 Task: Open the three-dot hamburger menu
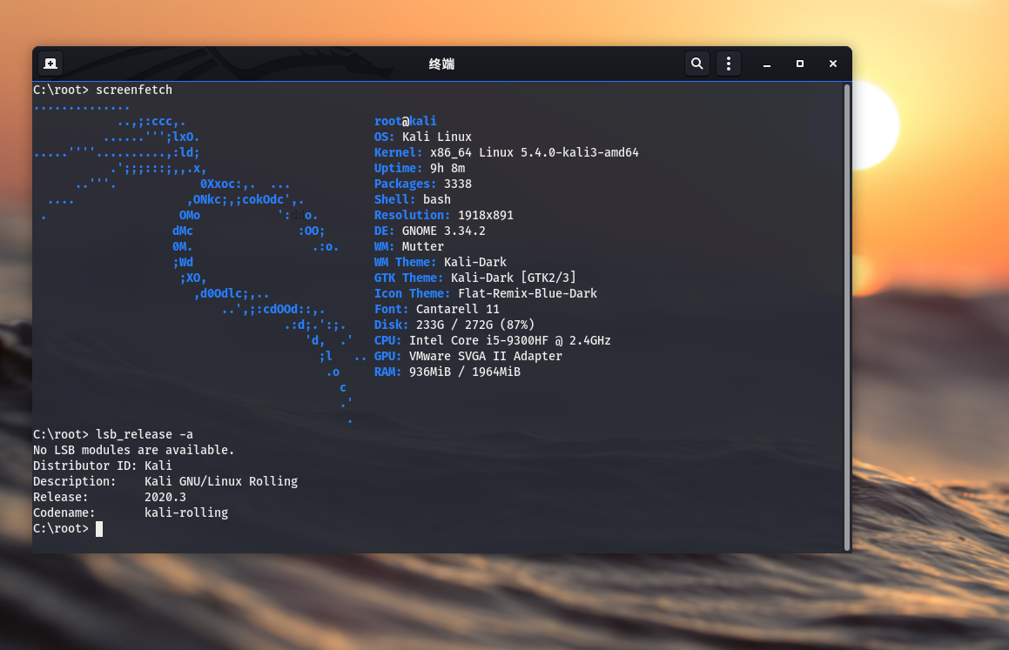click(x=728, y=64)
